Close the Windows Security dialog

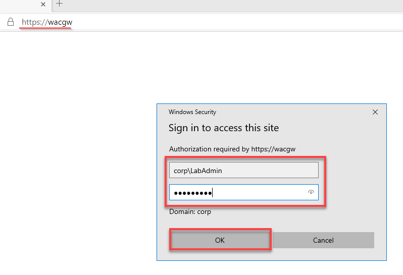click(375, 112)
